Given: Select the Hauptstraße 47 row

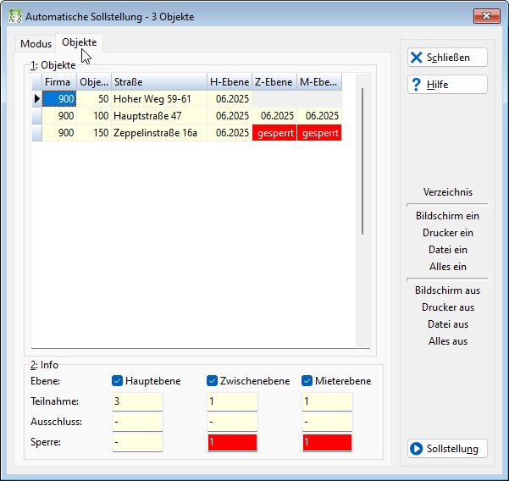Looking at the screenshot, I should (x=187, y=116).
